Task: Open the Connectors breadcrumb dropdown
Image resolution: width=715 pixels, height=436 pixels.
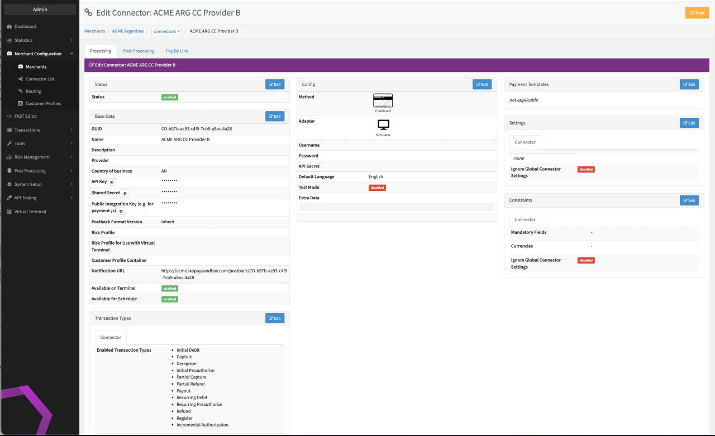Action: coord(166,31)
